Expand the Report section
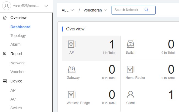 point(16,54)
